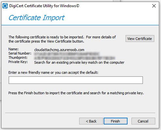
Task: Click the 'Private Key:' label
Action: click(x=18, y=62)
